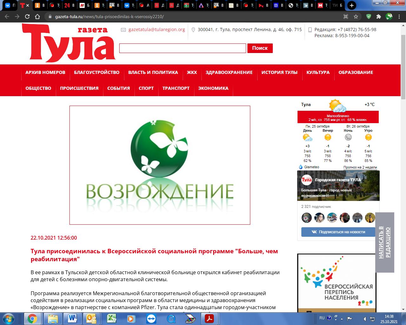Screen dimensions: 406x325
Task: Open Google Chrome from the taskbar
Action: [32, 319]
